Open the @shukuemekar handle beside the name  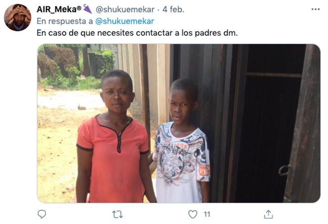pos(125,9)
